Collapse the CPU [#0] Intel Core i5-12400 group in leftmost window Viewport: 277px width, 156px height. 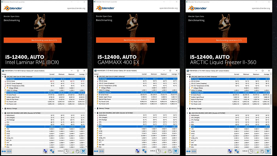click(3, 77)
